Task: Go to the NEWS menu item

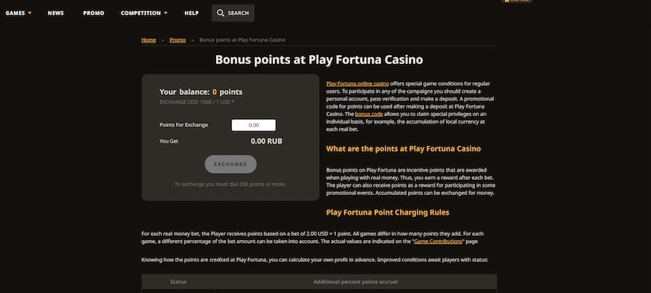Action: point(56,13)
